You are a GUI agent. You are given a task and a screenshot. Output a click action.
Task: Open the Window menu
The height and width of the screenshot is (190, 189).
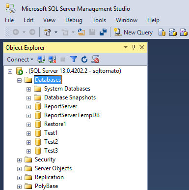(127, 20)
